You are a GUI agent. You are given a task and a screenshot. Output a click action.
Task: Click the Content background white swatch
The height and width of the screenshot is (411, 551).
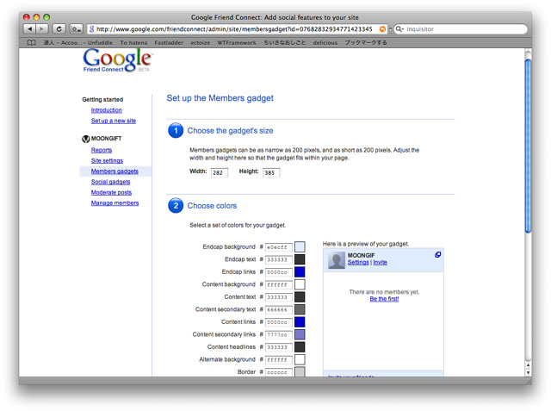coord(300,284)
